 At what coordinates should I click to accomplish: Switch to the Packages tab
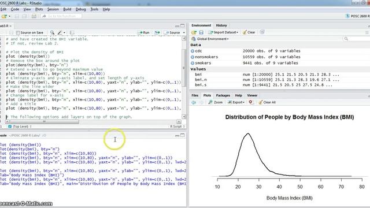[223, 95]
